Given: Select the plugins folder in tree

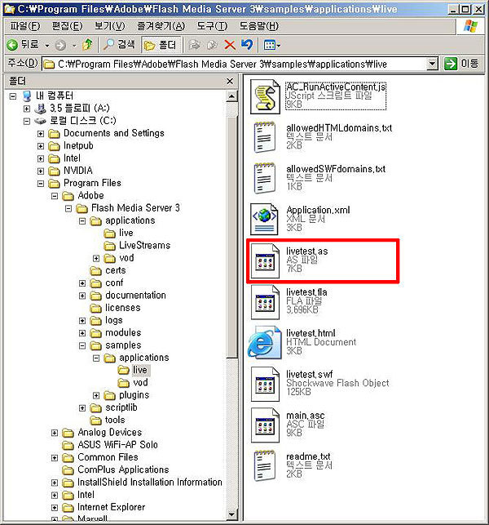Looking at the screenshot, I should click(126, 395).
